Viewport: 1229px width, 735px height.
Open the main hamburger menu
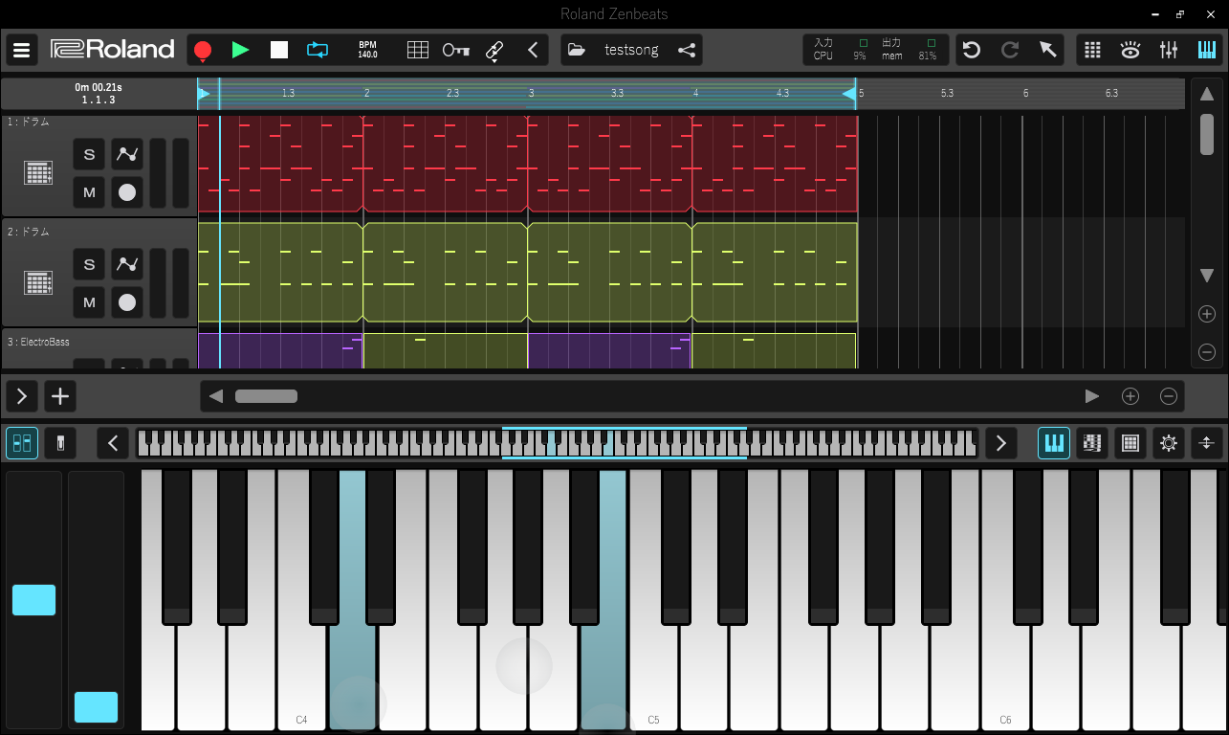pos(22,50)
